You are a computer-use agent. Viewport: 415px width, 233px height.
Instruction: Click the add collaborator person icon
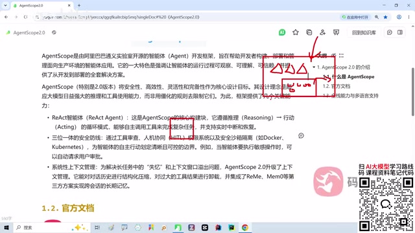322,32
